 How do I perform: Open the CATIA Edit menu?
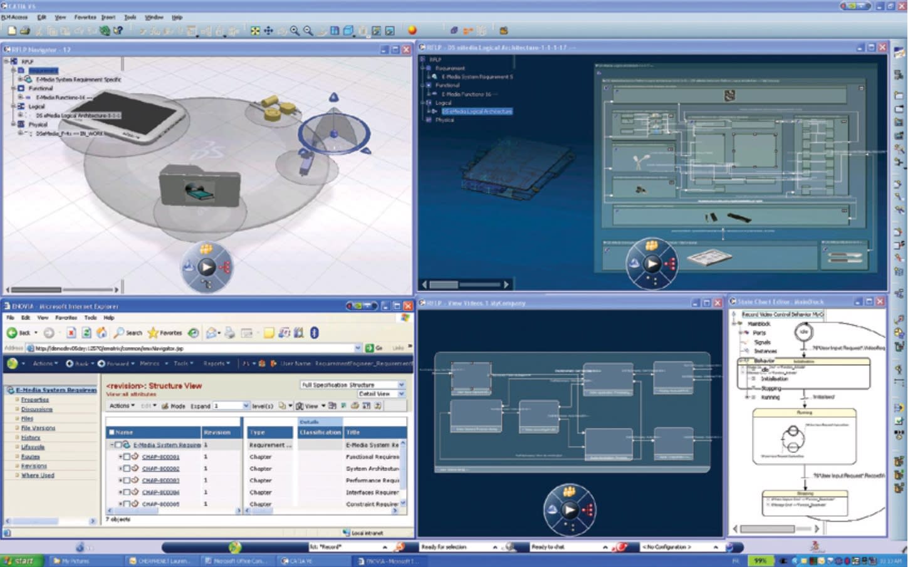tap(42, 18)
